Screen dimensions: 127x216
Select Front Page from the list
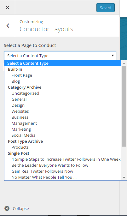click(22, 75)
